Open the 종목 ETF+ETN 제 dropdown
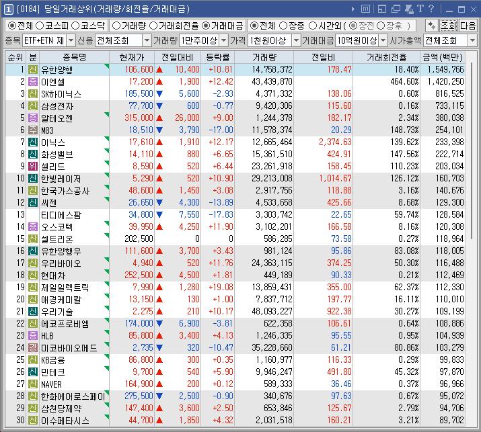This screenshot has width=481, height=432. coord(71,40)
